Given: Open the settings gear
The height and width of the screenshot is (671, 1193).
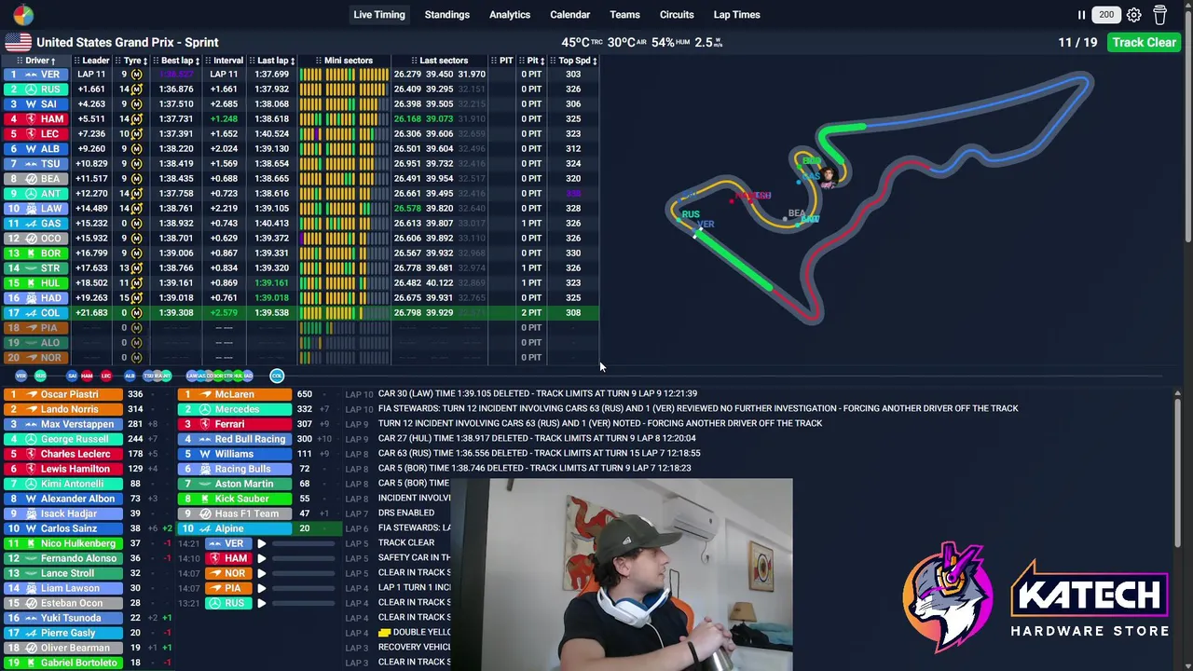Looking at the screenshot, I should (1133, 15).
